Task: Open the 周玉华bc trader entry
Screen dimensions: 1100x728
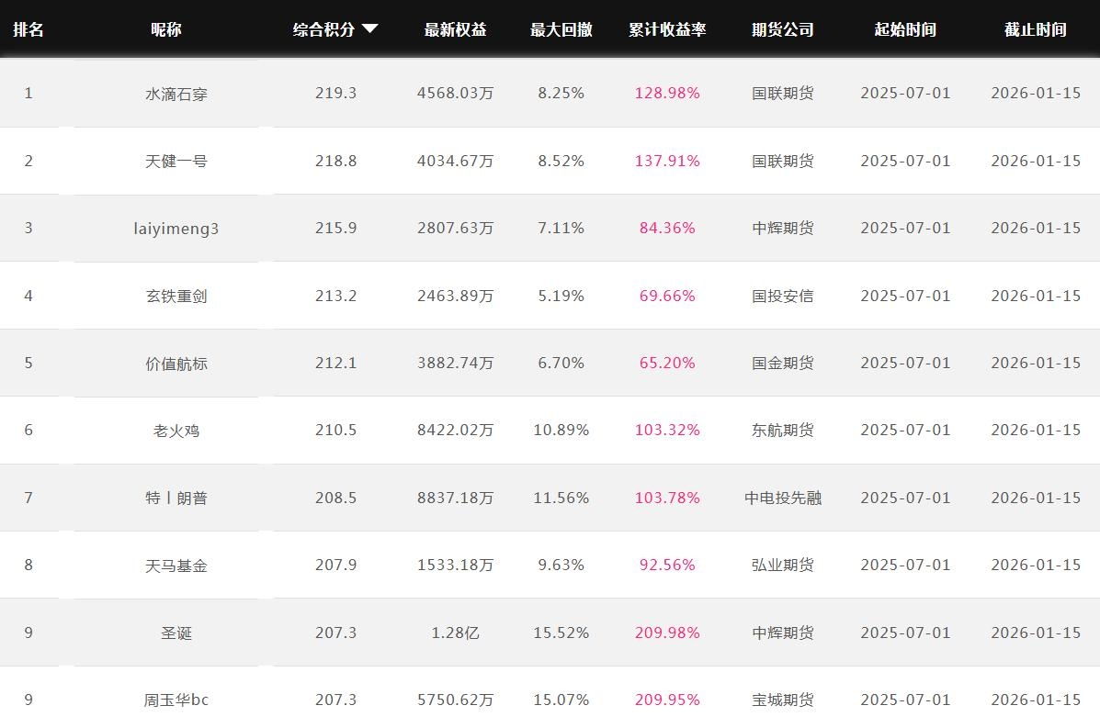Action: coord(176,700)
